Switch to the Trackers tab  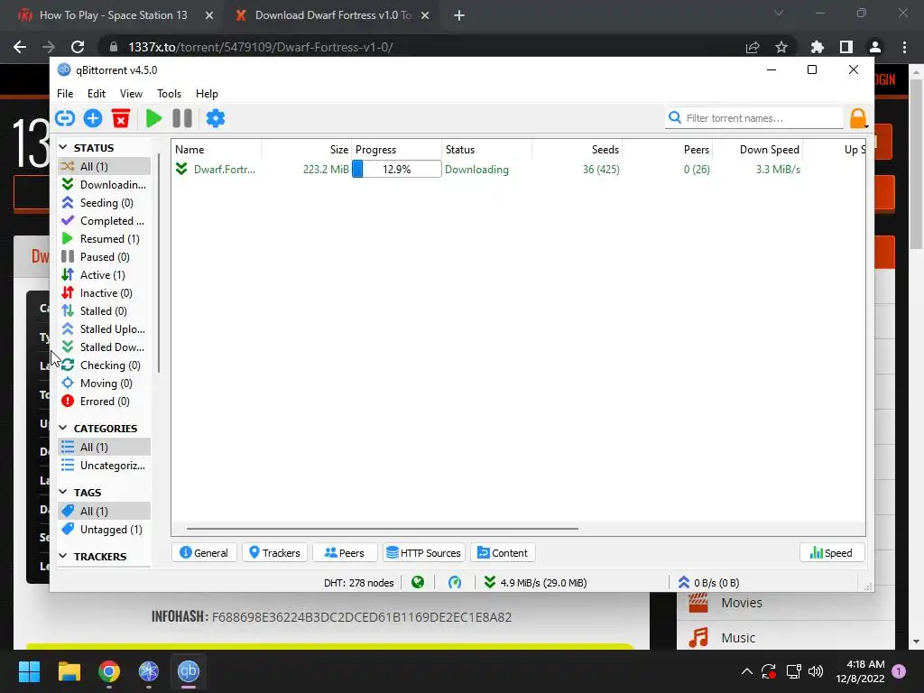pos(274,553)
